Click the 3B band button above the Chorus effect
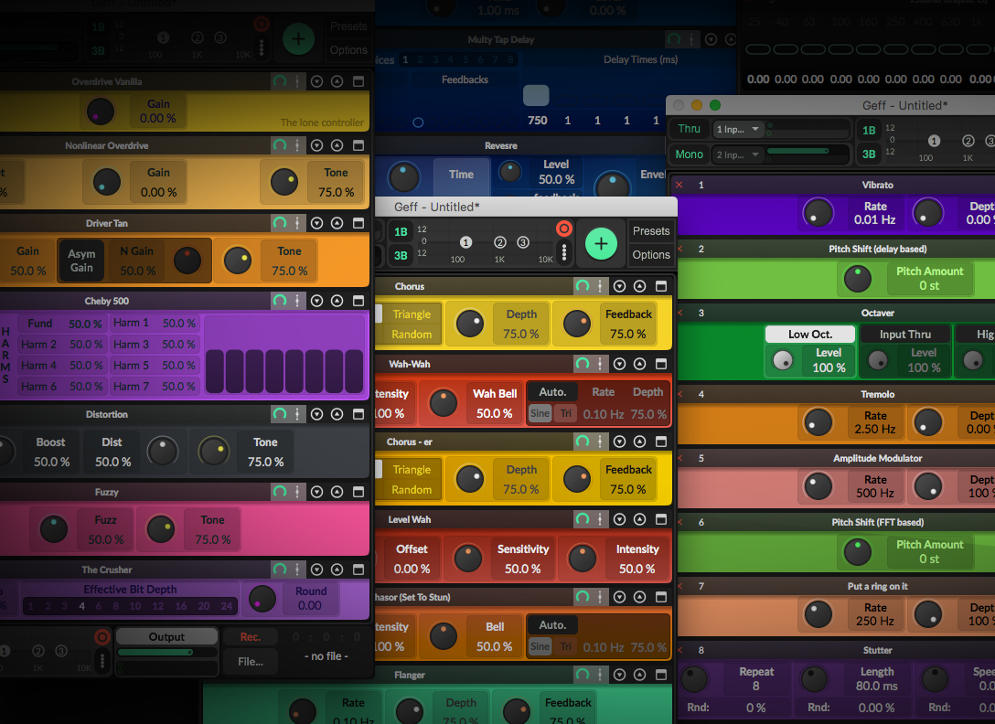The image size is (995, 724). click(x=401, y=256)
